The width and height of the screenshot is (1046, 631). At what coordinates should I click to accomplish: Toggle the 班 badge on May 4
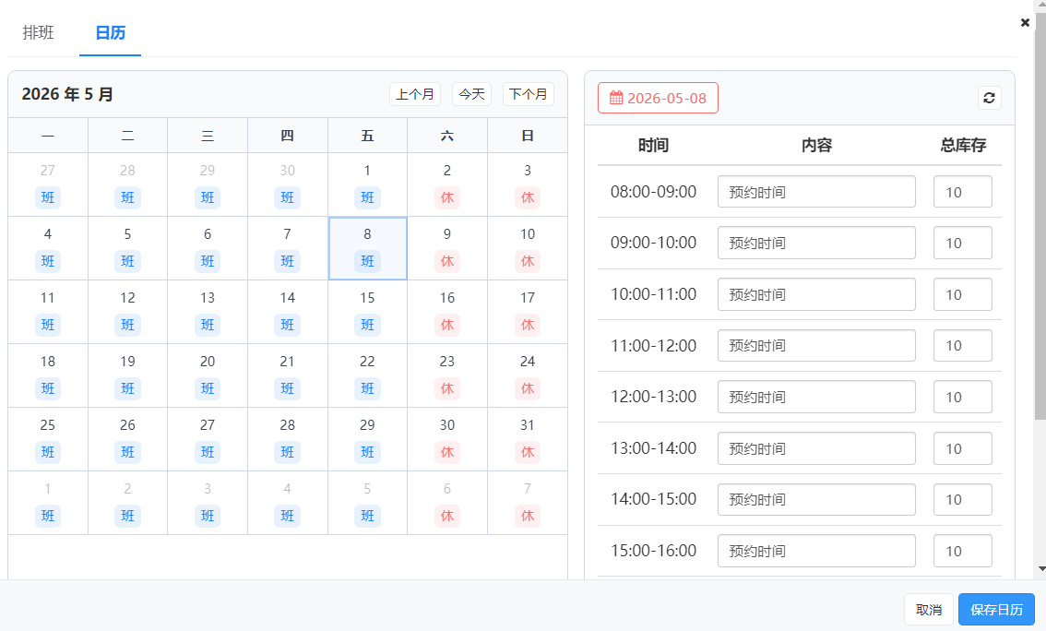point(48,261)
